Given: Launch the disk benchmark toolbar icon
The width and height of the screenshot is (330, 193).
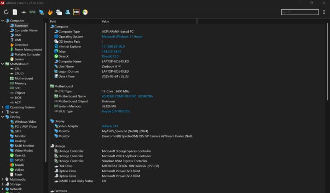Looking at the screenshot, I should point(23,12).
